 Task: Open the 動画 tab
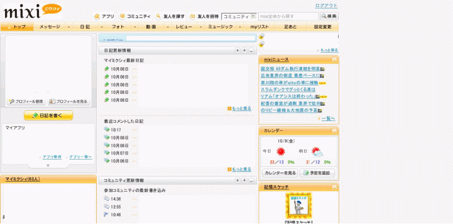point(151,27)
